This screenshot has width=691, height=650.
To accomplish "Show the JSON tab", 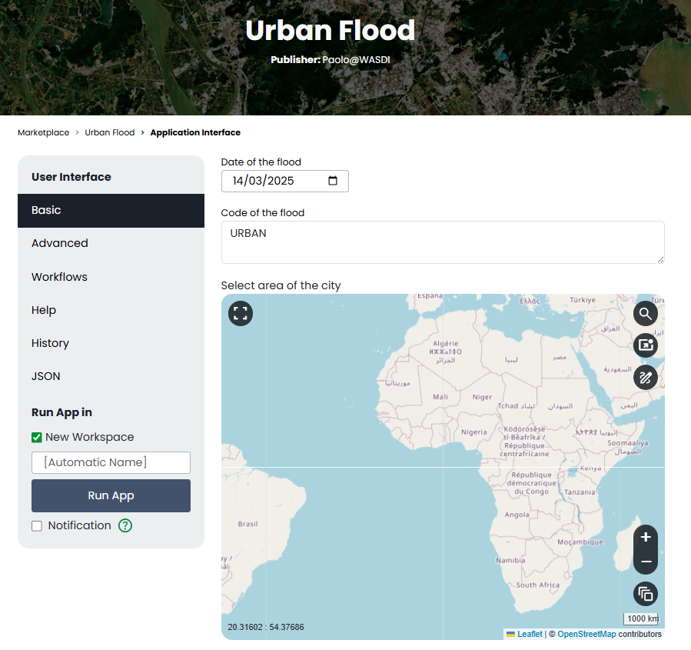I will click(x=111, y=376).
